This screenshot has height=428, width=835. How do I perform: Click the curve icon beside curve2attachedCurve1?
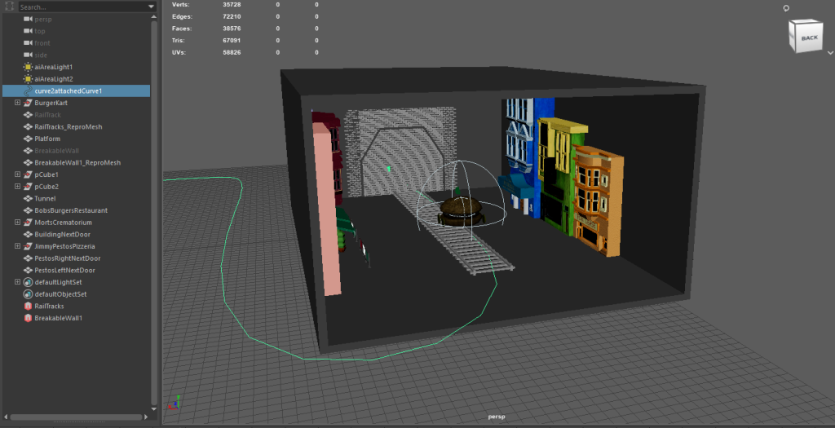click(x=28, y=91)
